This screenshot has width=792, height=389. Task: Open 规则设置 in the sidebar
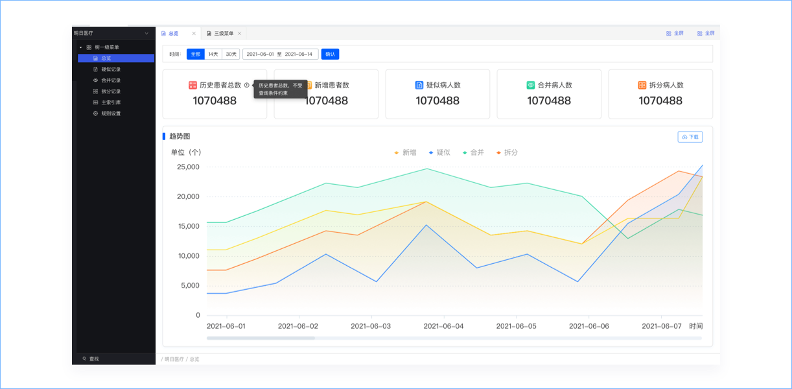click(x=116, y=113)
